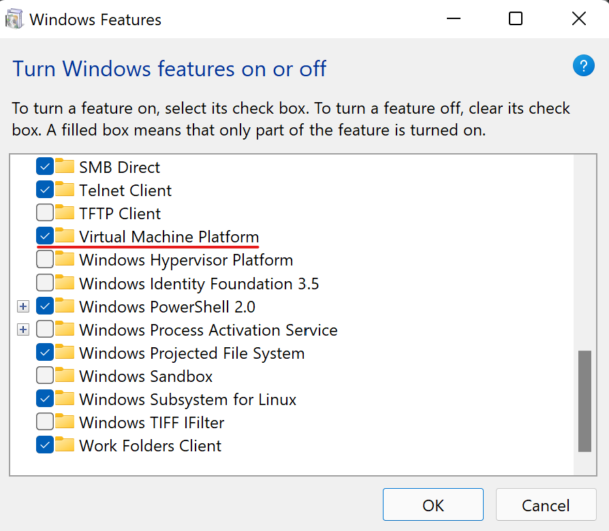
Task: Select the Work Folders Client folder icon
Action: (65, 445)
